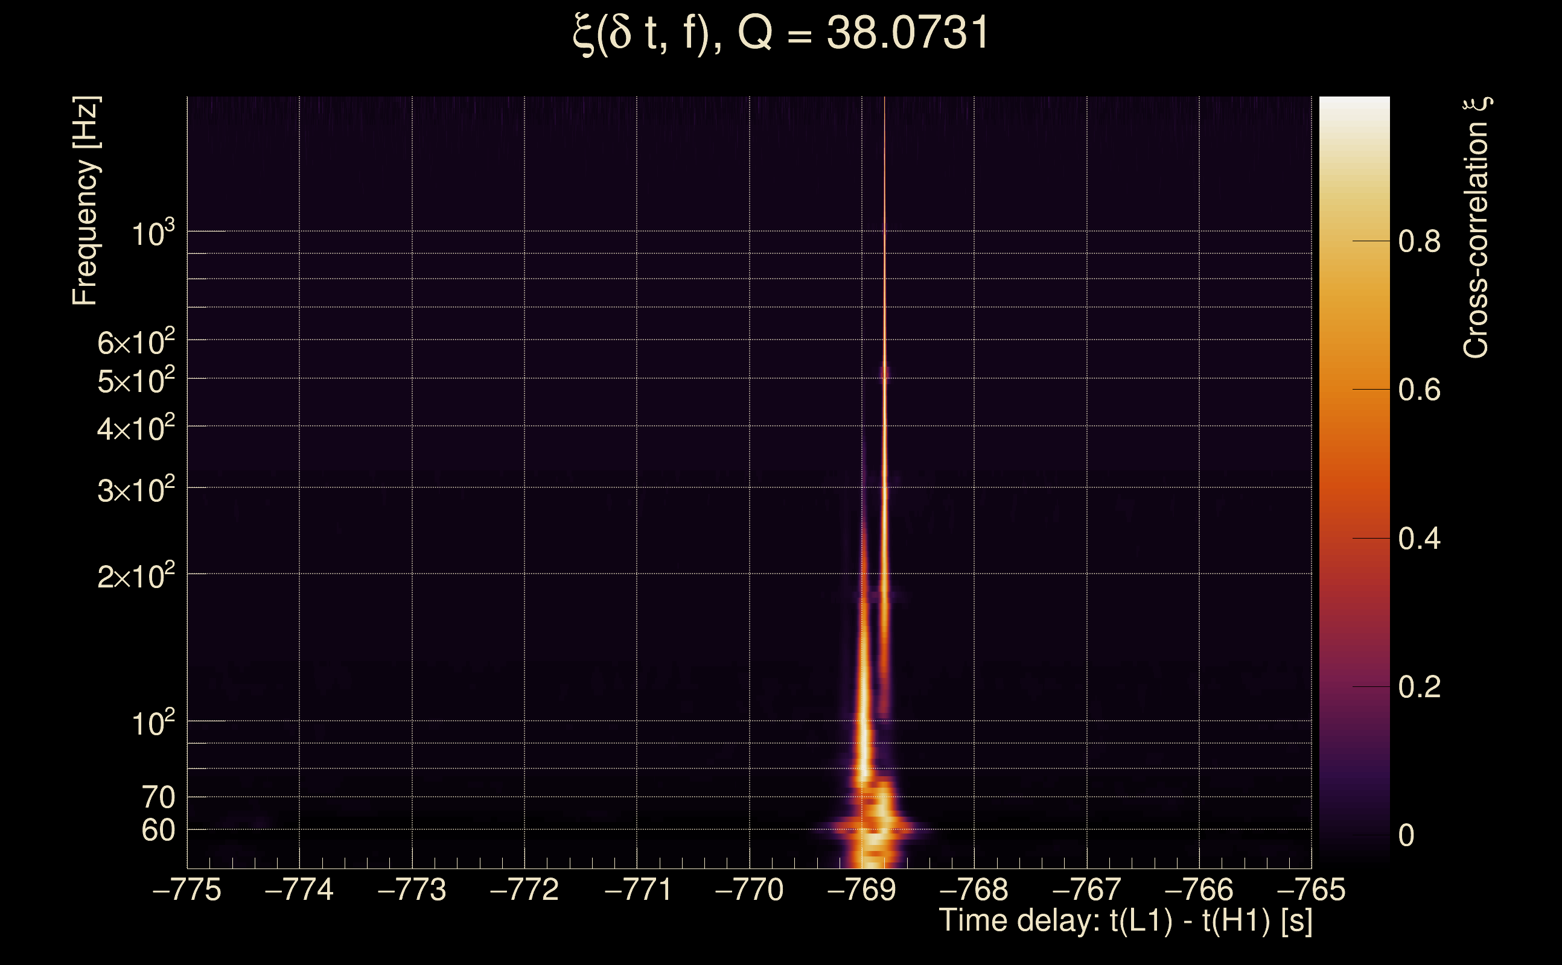Viewport: 1562px width, 965px height.
Task: Click the 0.4 colorbar tick label
Action: [x=1419, y=539]
